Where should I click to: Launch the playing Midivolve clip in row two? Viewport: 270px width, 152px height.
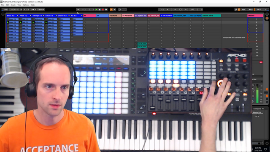[x=33, y=22]
